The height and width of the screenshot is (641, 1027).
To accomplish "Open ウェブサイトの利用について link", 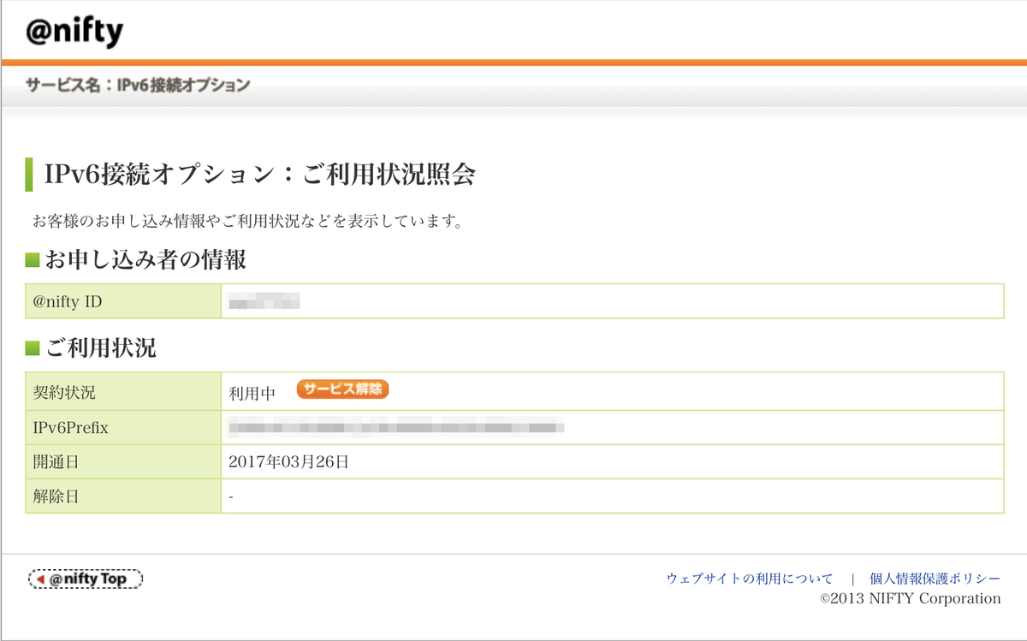I will tap(750, 579).
